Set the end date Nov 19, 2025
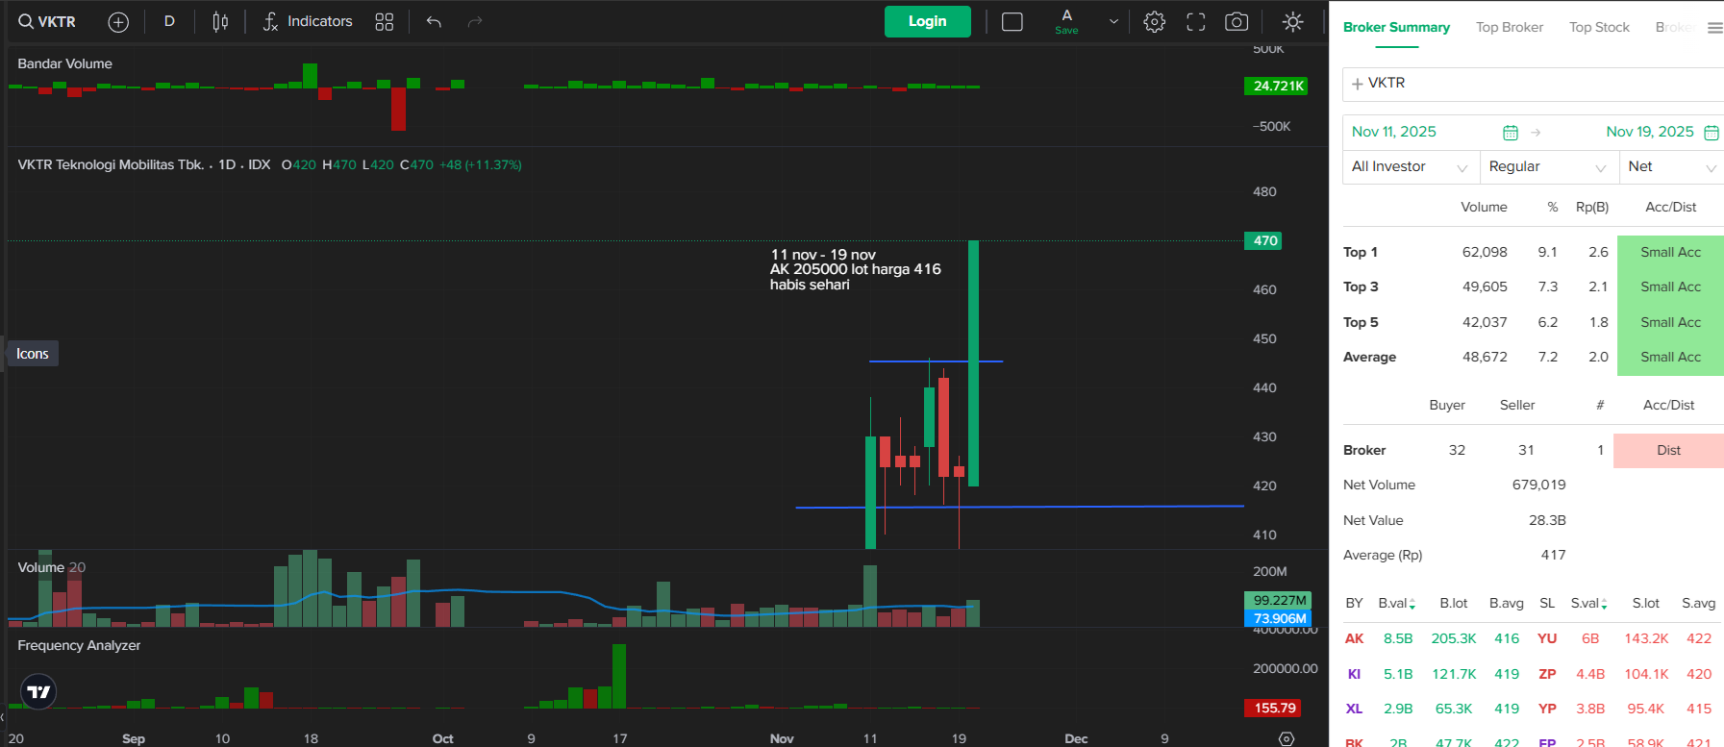 tap(1650, 132)
